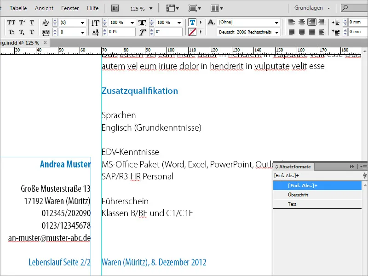Image resolution: width=368 pixels, height=276 pixels.
Task: Open Screen Mode options icon
Action: coord(195,8)
